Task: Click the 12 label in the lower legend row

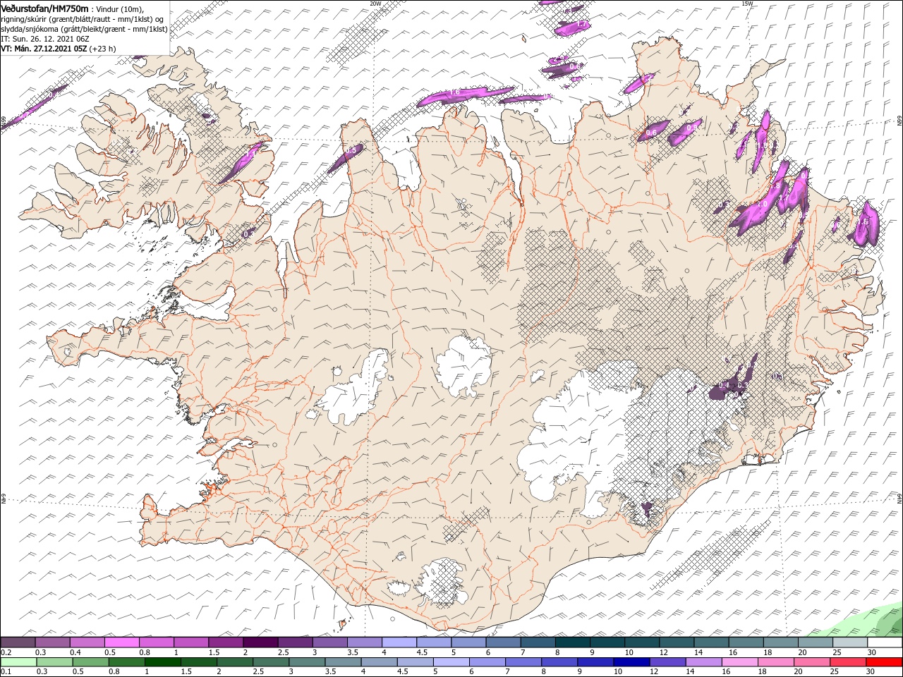Action: (x=655, y=672)
